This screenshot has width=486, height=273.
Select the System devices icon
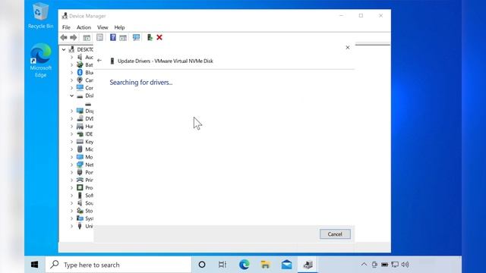(x=80, y=218)
